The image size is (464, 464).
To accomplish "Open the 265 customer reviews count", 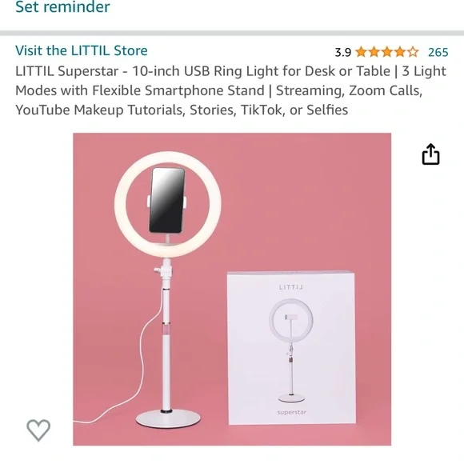I will tap(438, 52).
